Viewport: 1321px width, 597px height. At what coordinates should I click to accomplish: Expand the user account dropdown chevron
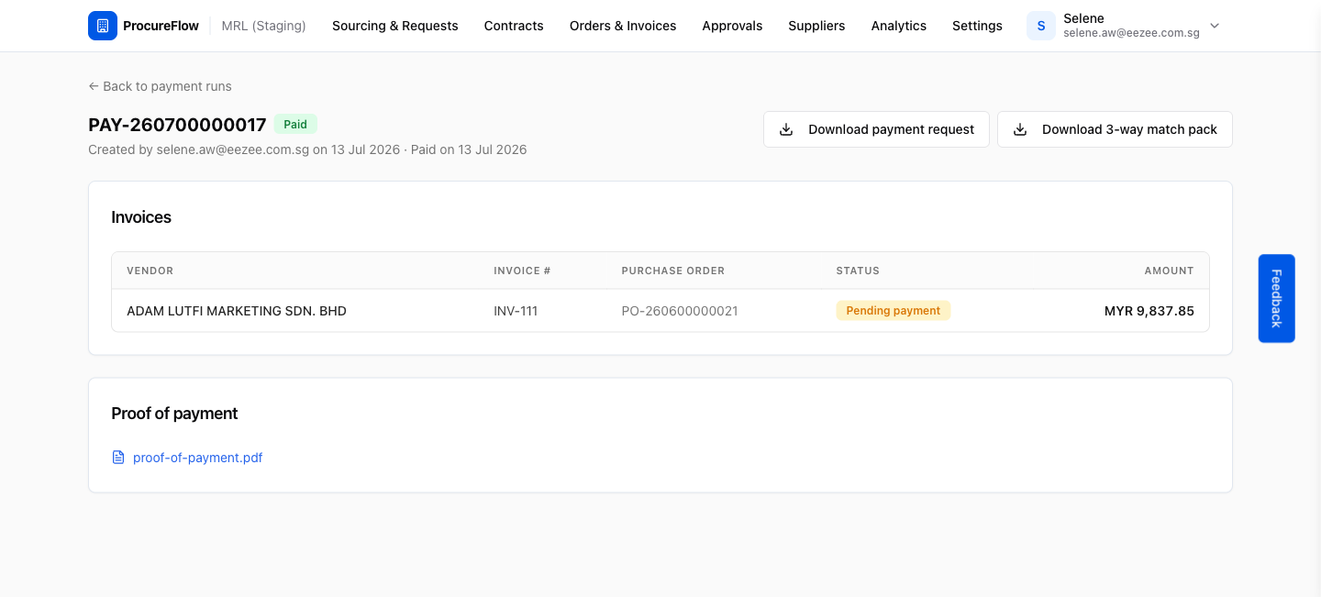[x=1215, y=26]
